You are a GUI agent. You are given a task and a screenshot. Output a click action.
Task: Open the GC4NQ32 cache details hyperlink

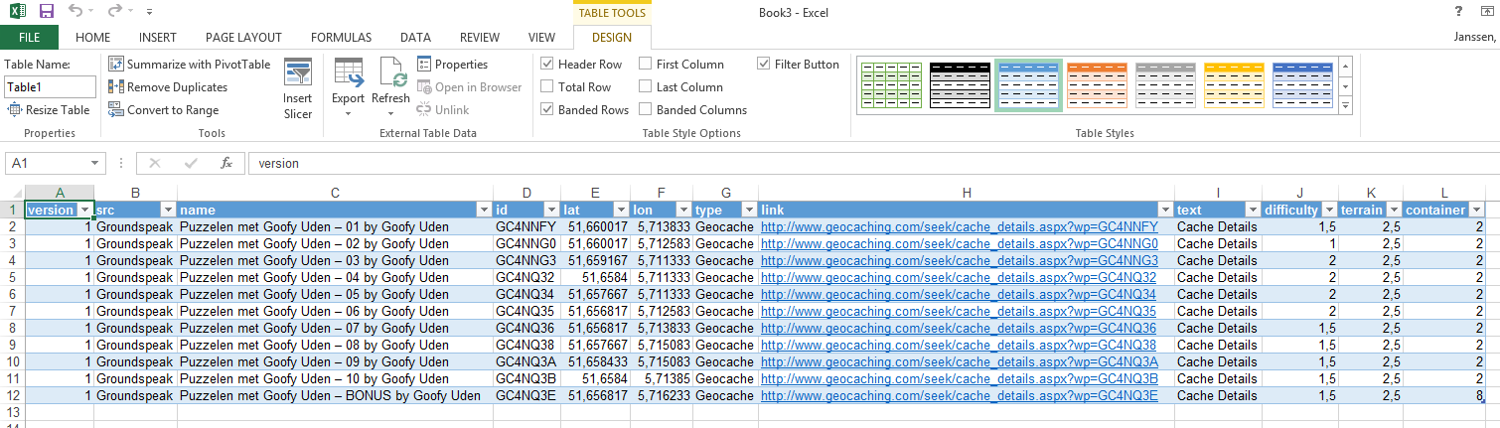point(959,277)
